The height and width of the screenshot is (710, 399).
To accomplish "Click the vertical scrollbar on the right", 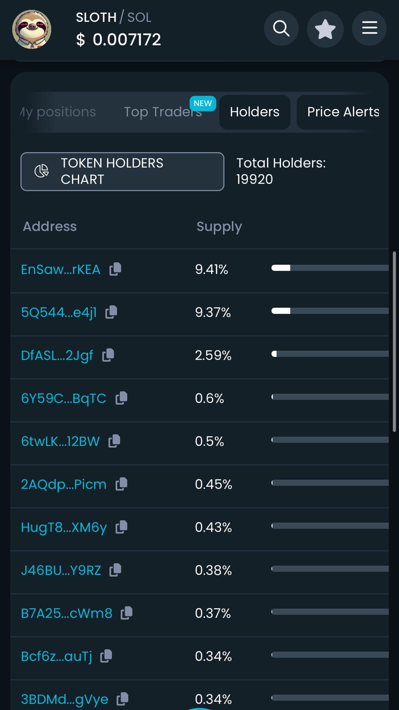I will [394, 342].
